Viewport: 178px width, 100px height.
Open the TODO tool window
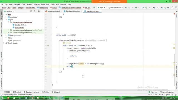click(x=7, y=92)
